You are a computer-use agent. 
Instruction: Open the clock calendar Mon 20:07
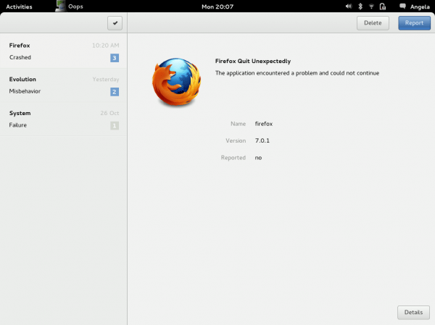click(217, 7)
